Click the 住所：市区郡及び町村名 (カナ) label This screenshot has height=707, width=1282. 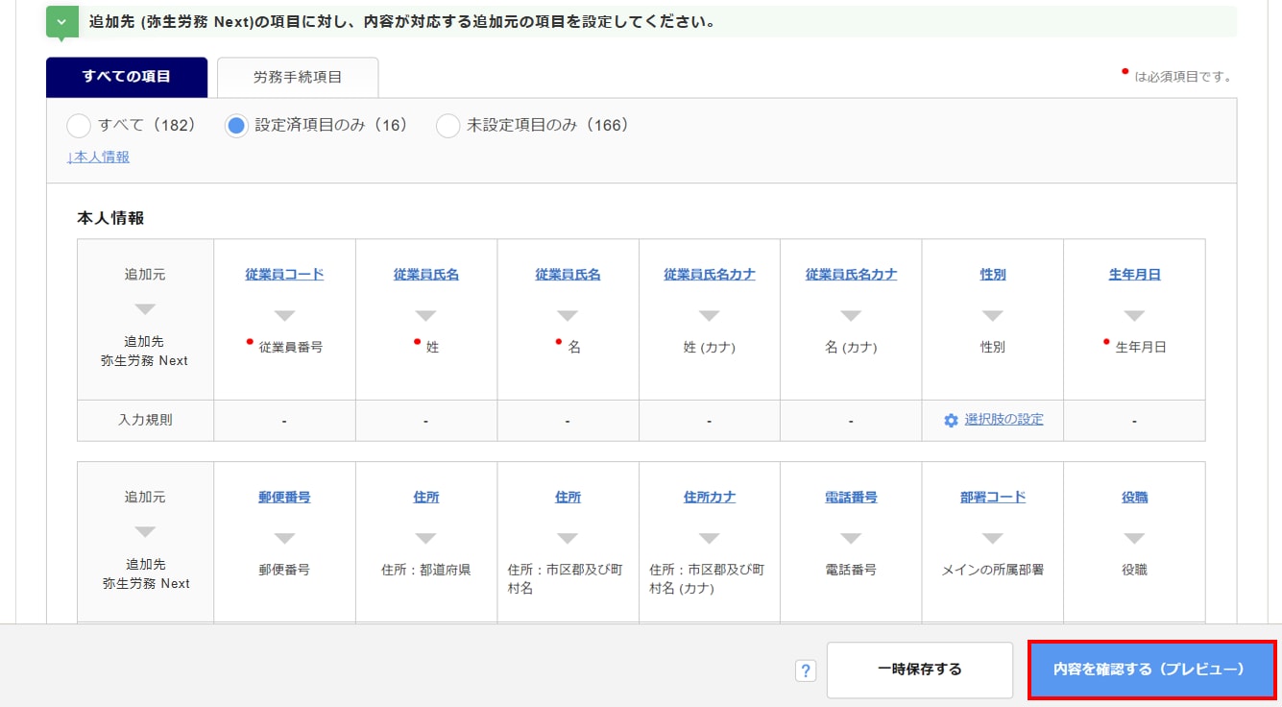click(708, 579)
